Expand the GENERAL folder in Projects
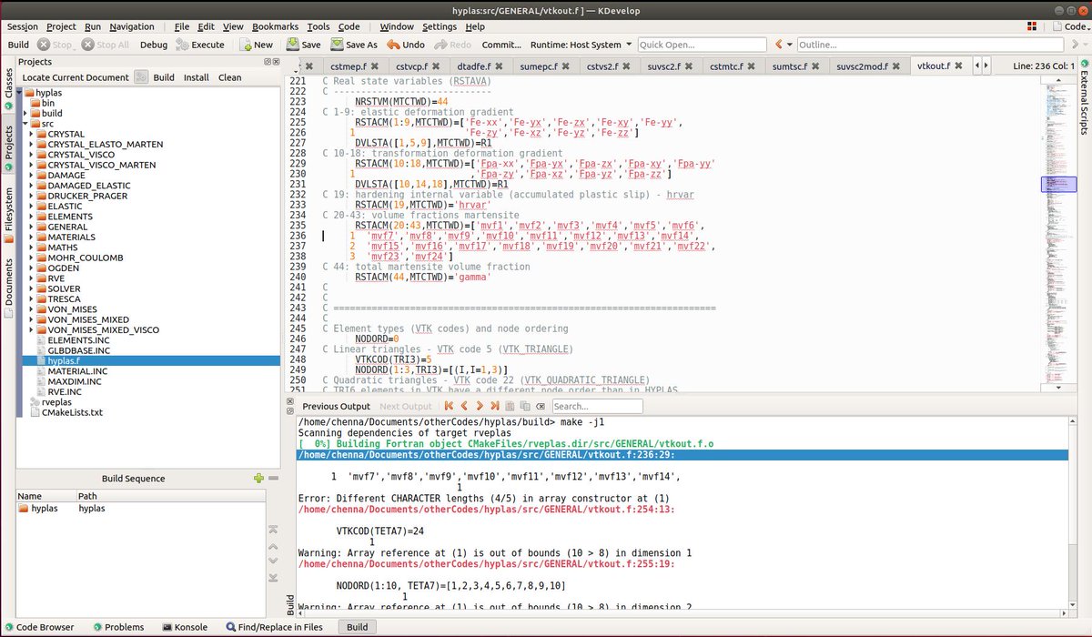This screenshot has width=1092, height=637. (x=31, y=227)
